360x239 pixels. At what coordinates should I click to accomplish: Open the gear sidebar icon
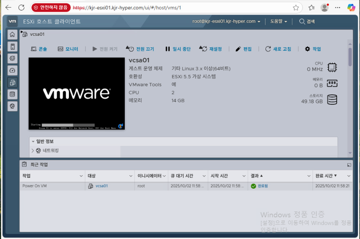(13, 58)
